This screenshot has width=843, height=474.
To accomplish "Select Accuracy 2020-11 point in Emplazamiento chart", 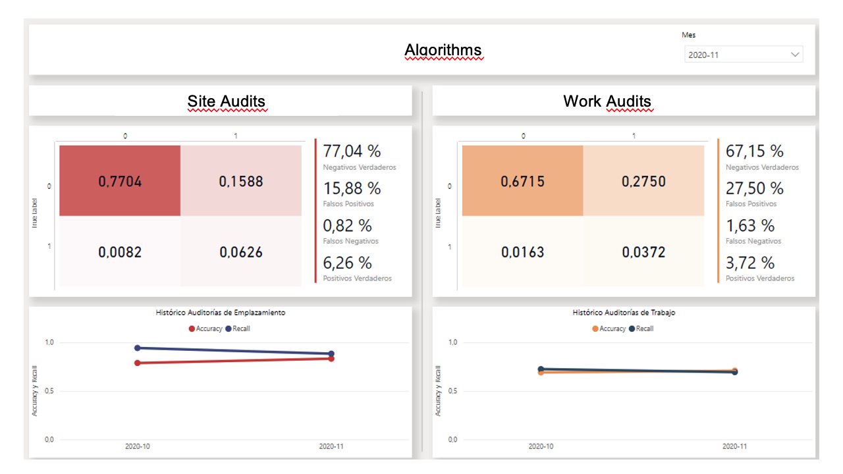I will [331, 359].
